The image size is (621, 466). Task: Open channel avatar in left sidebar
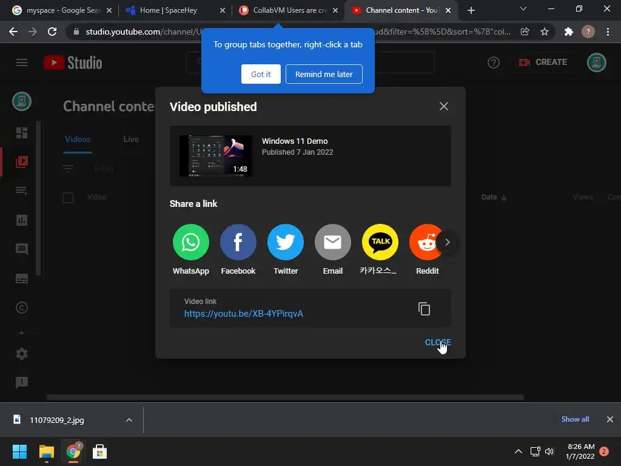tap(22, 101)
